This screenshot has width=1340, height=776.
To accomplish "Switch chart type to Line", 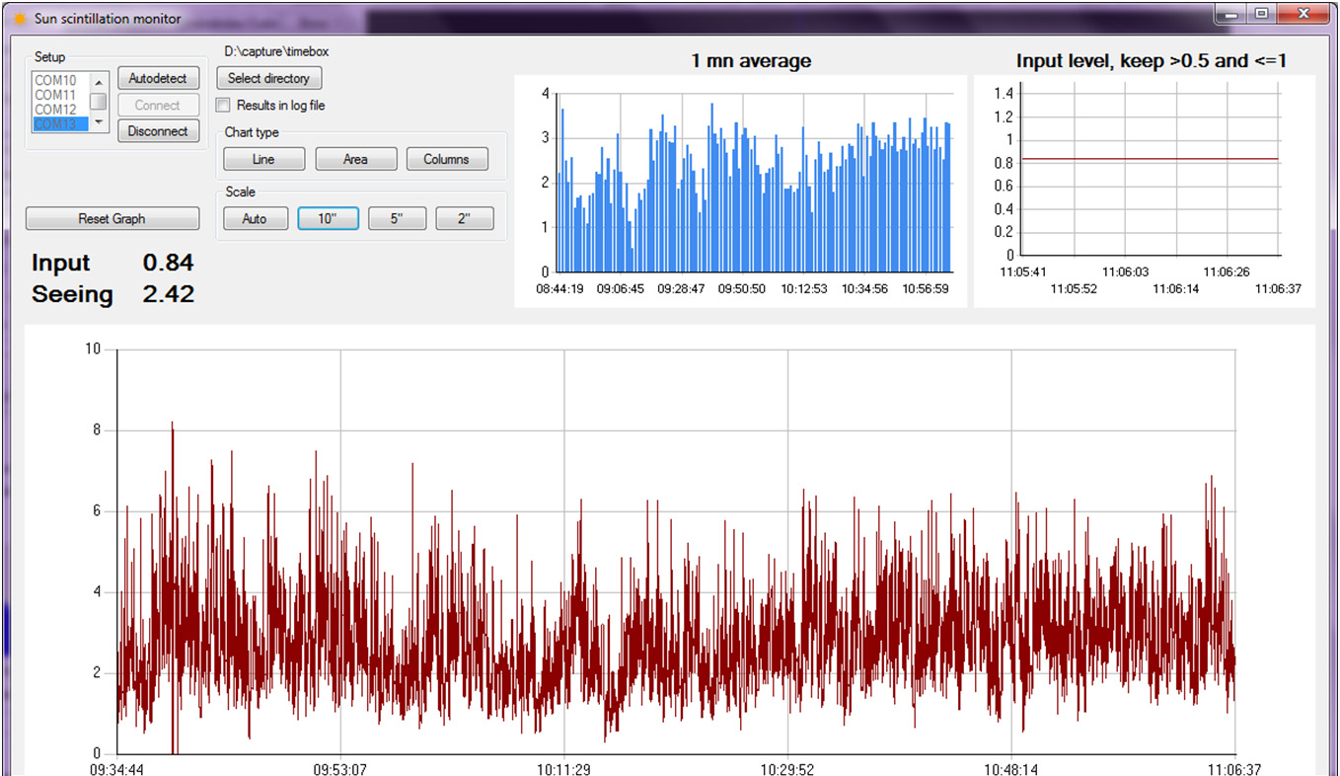I will (x=263, y=159).
